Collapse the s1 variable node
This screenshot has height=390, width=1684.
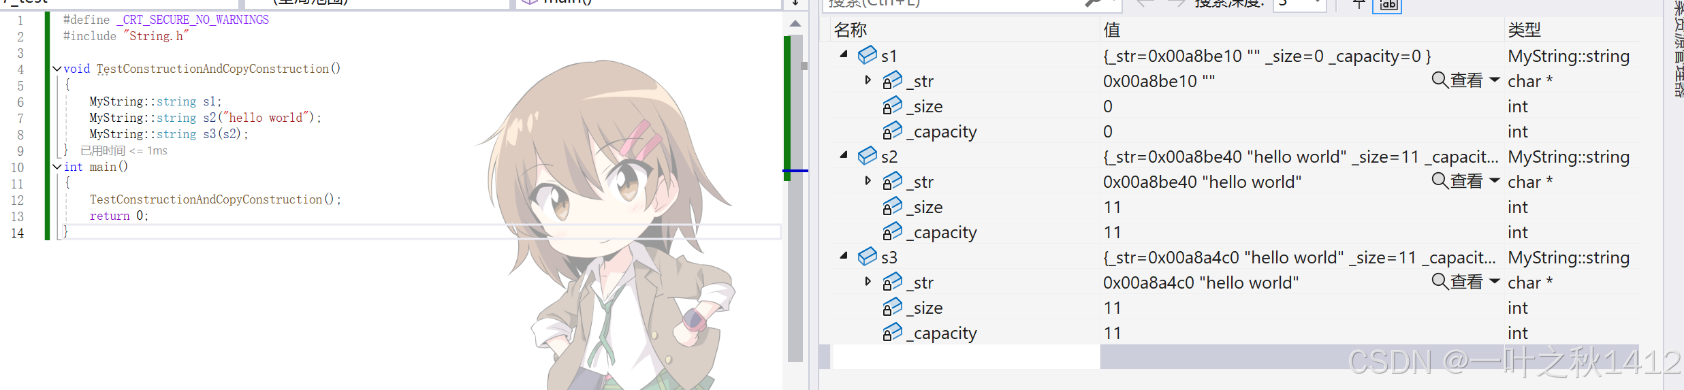click(x=844, y=54)
